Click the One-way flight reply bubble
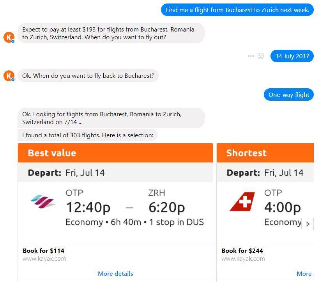Viewport: 320px width, 282px height. (x=288, y=95)
